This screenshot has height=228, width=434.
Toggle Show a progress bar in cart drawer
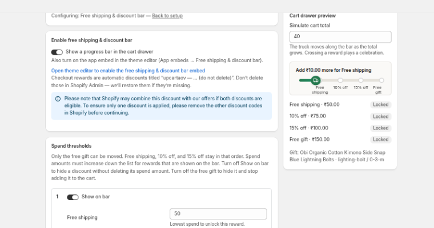57,52
